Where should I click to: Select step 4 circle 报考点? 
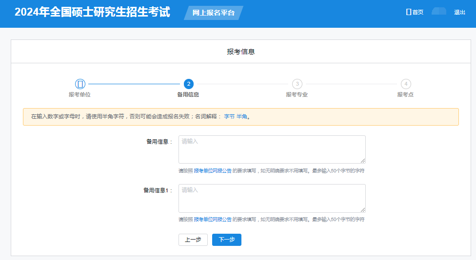pos(406,84)
